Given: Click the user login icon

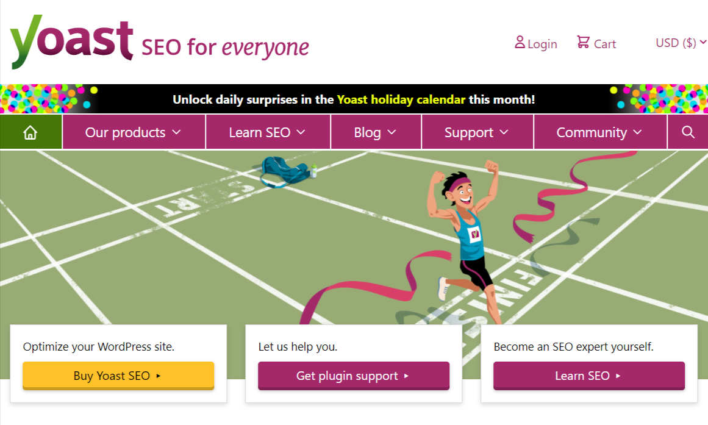Looking at the screenshot, I should (x=520, y=42).
